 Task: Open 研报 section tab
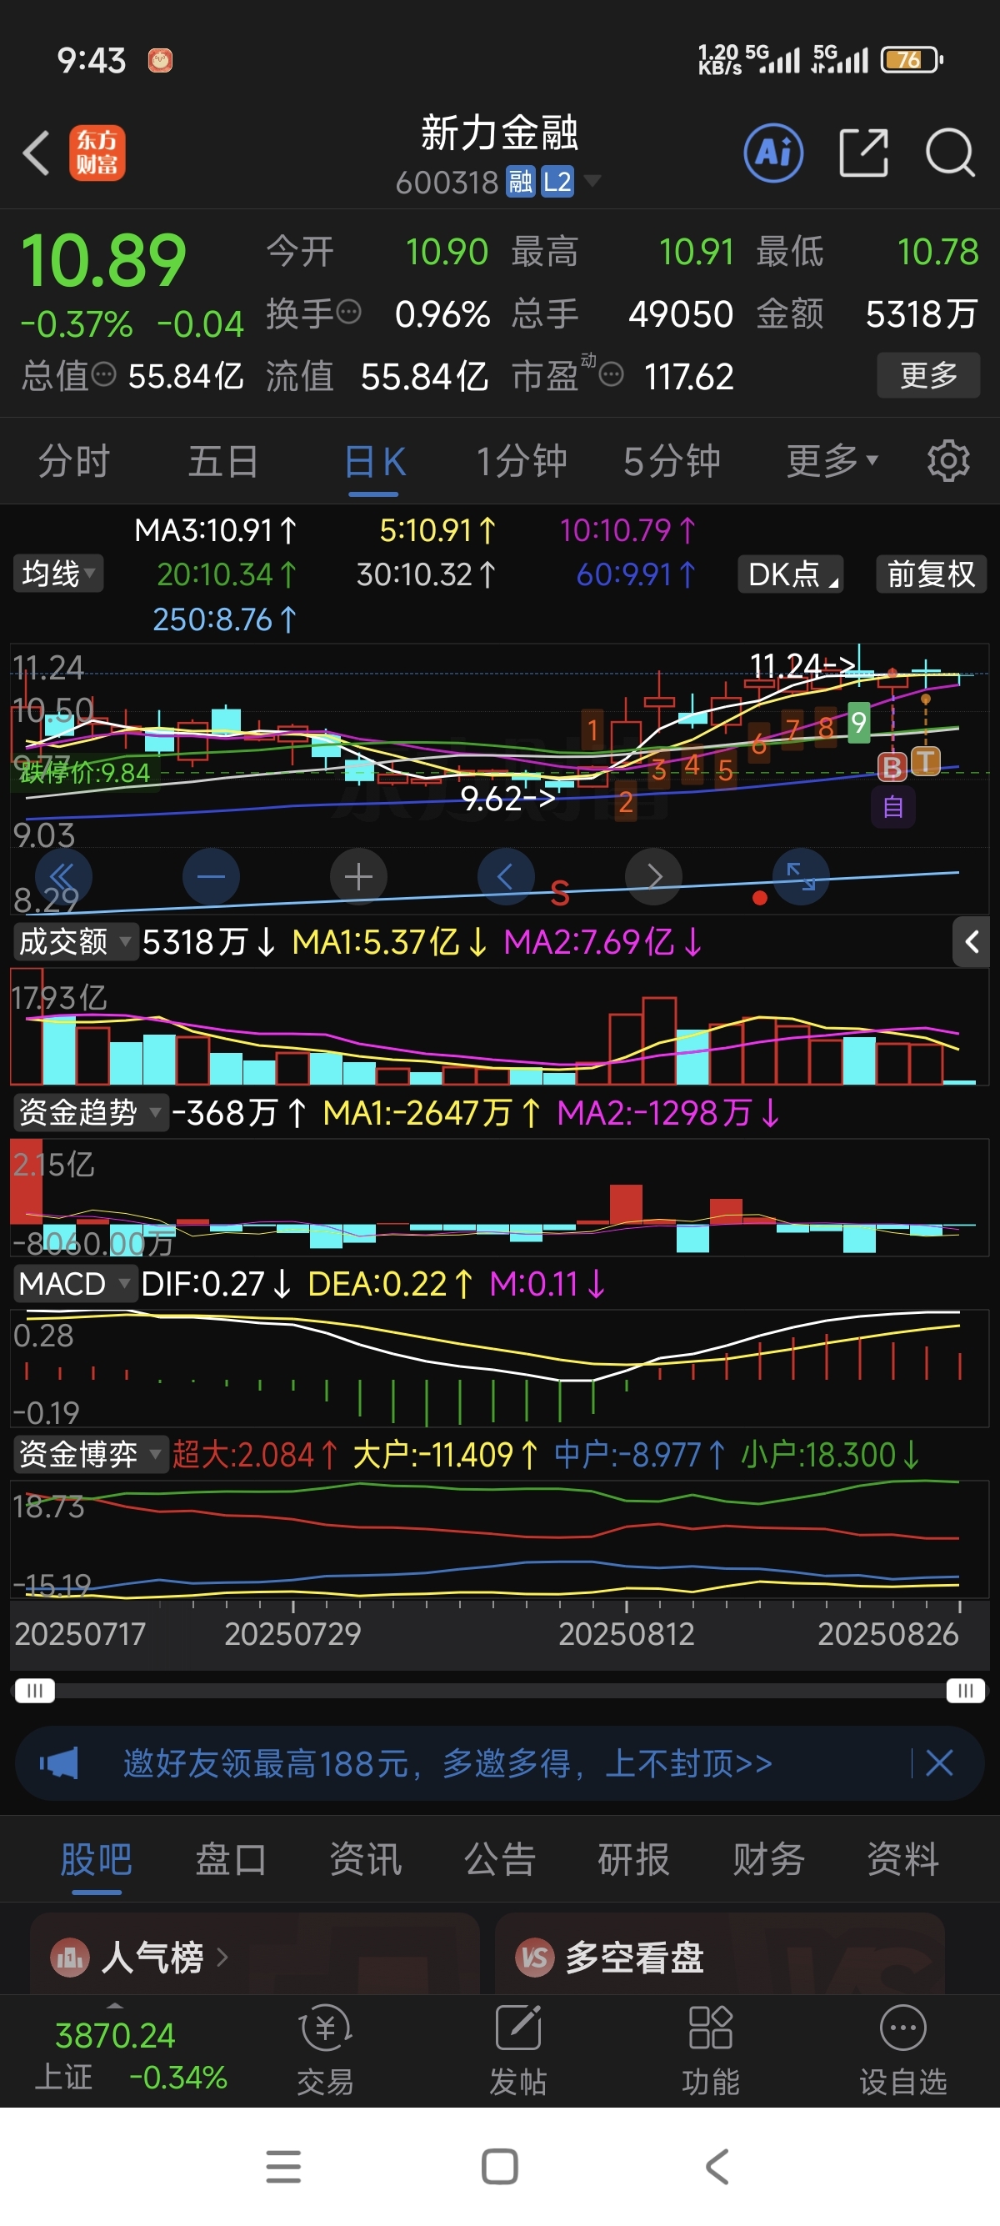(x=634, y=1858)
